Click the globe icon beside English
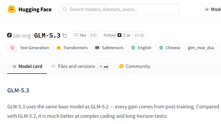 point(133,48)
